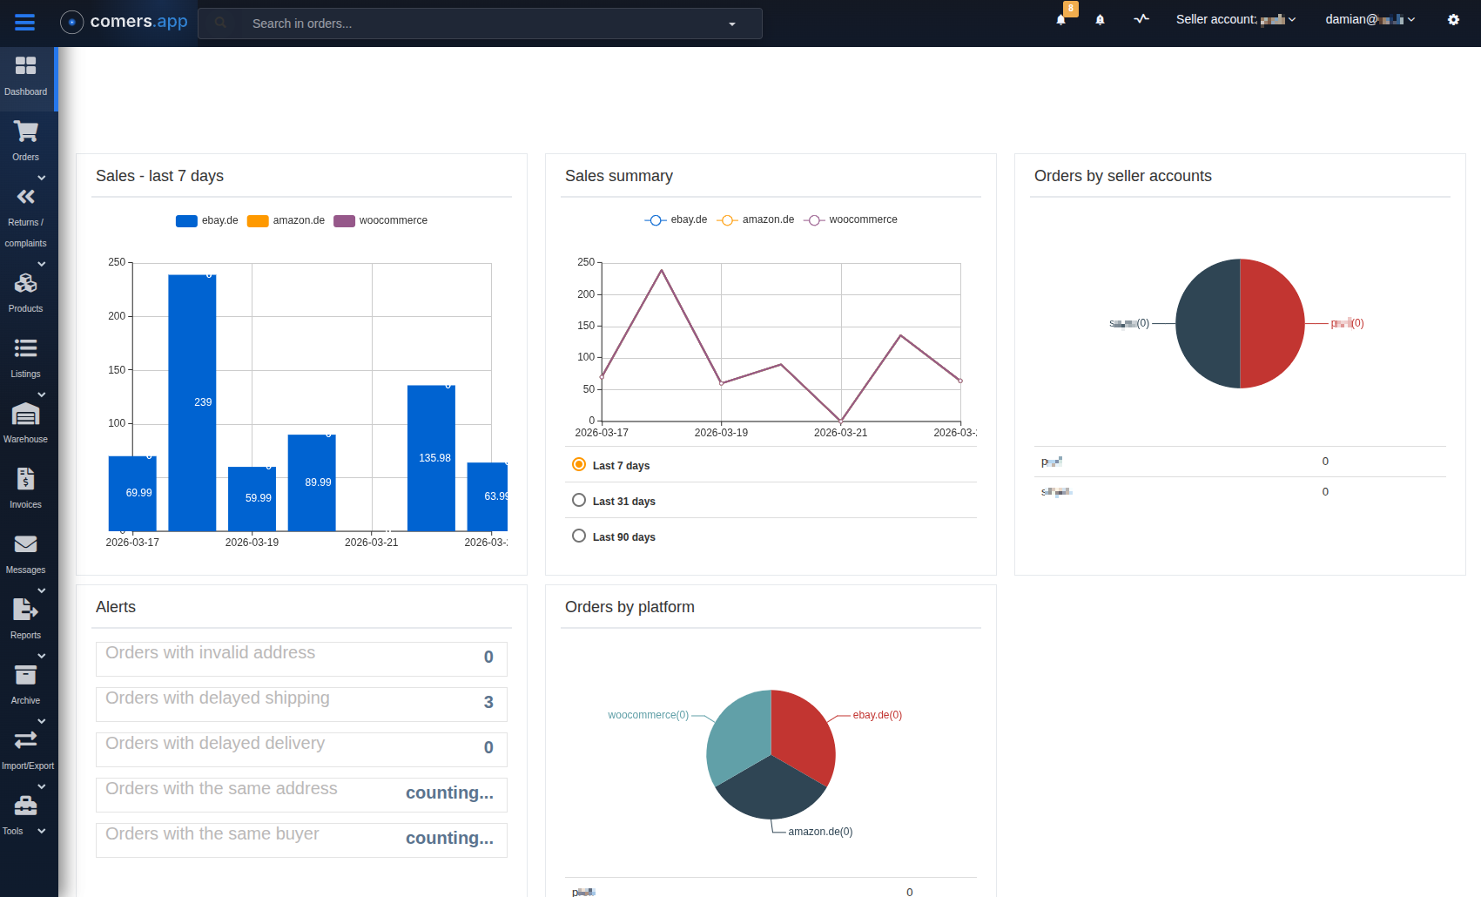The height and width of the screenshot is (897, 1481).
Task: Expand the Seller account dropdown
Action: 1235,19
